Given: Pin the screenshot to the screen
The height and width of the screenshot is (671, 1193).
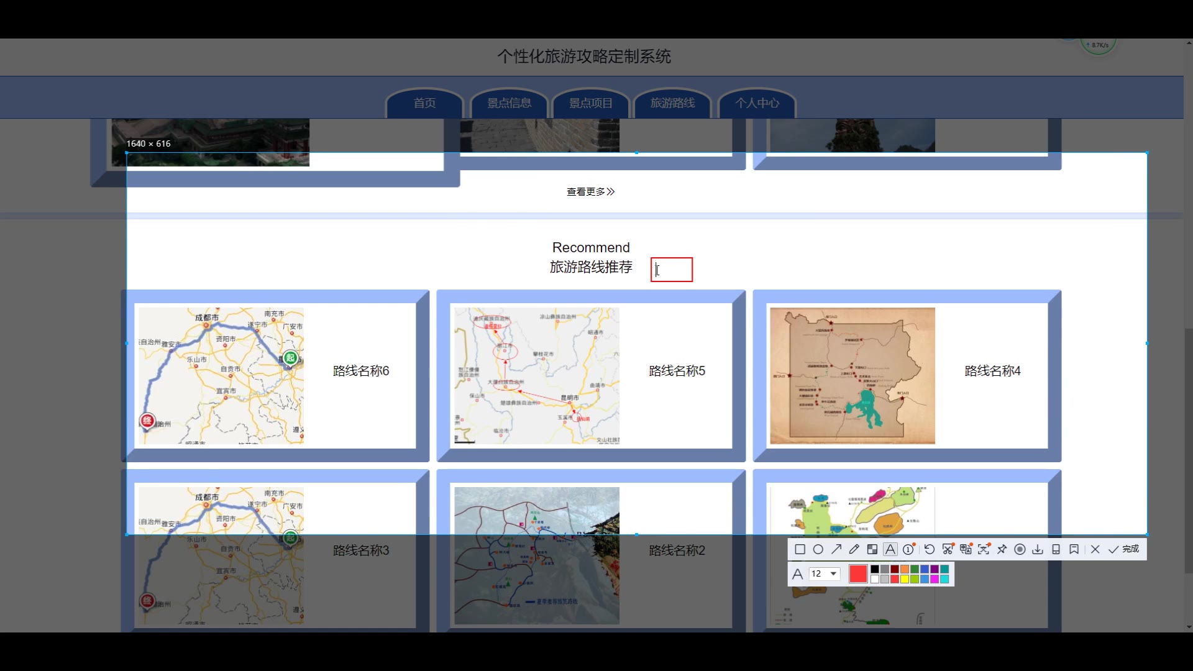Looking at the screenshot, I should pos(1002,549).
